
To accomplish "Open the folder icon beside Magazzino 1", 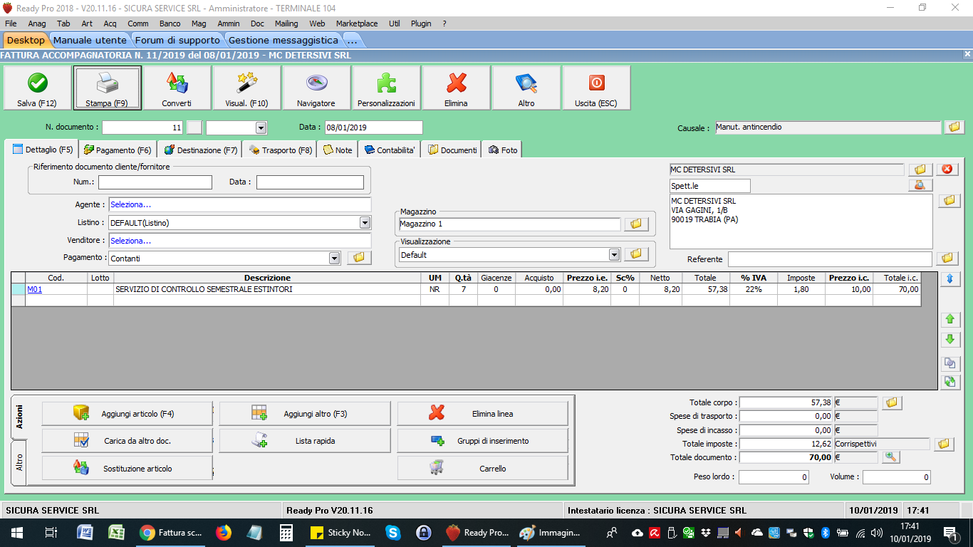I will click(636, 224).
